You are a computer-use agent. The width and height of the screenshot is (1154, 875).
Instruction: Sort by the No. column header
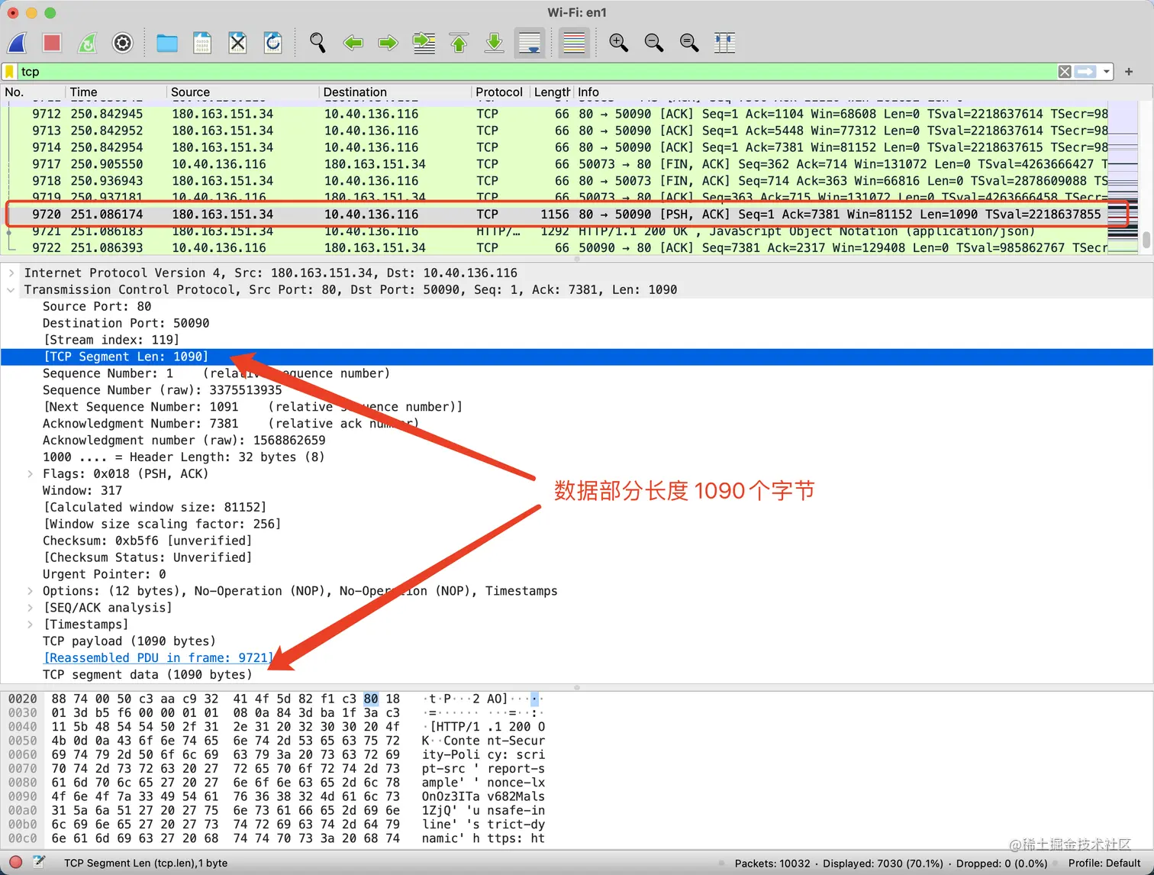[x=33, y=92]
